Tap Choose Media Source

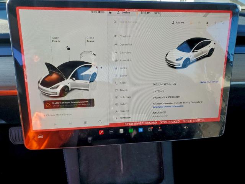click(x=59, y=115)
